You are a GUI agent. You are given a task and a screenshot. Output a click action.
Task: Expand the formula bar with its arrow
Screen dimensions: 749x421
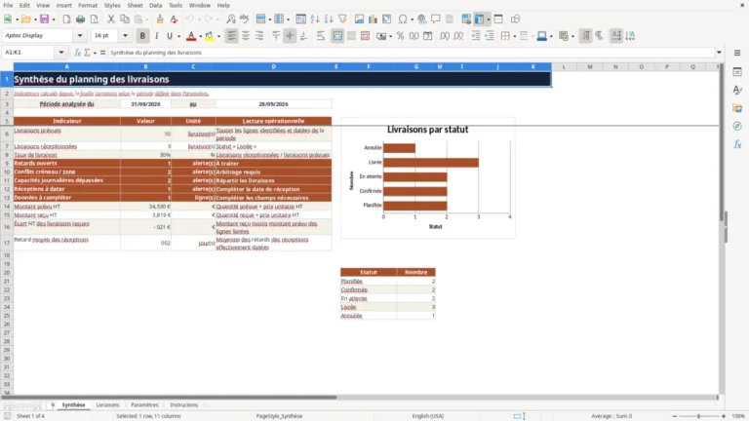tap(719, 53)
